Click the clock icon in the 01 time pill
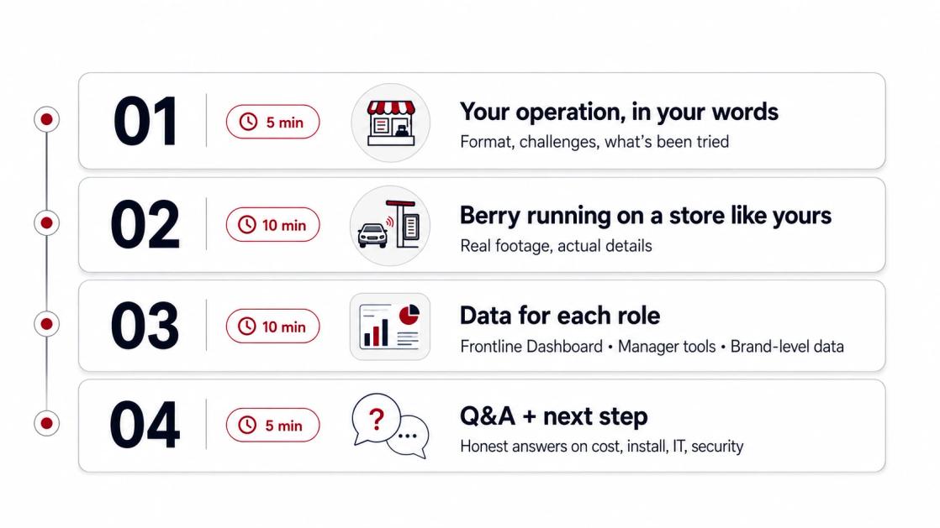This screenshot has width=940, height=528. 248,122
